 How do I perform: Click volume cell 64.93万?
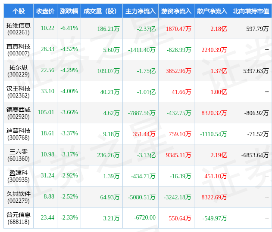click(110, 197)
